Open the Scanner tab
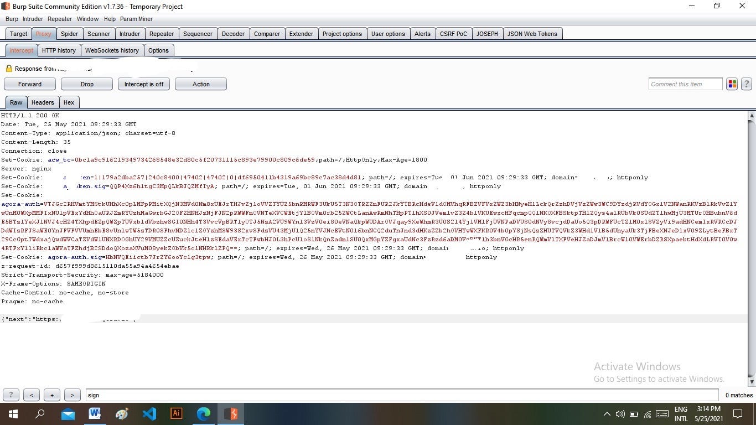This screenshot has height=425, width=756. click(99, 34)
